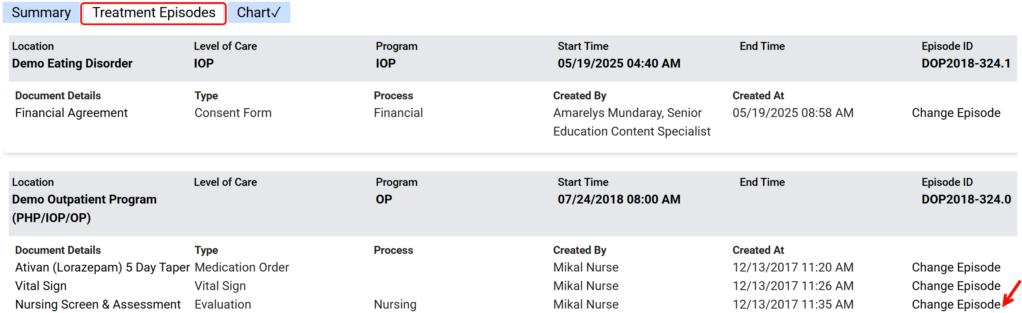
Task: Click episode ID DOP2018-324.0
Action: click(x=966, y=200)
